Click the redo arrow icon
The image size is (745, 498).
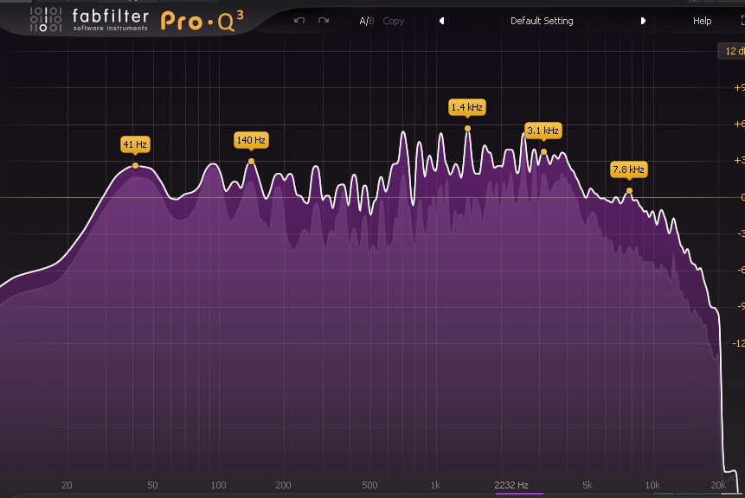click(324, 21)
